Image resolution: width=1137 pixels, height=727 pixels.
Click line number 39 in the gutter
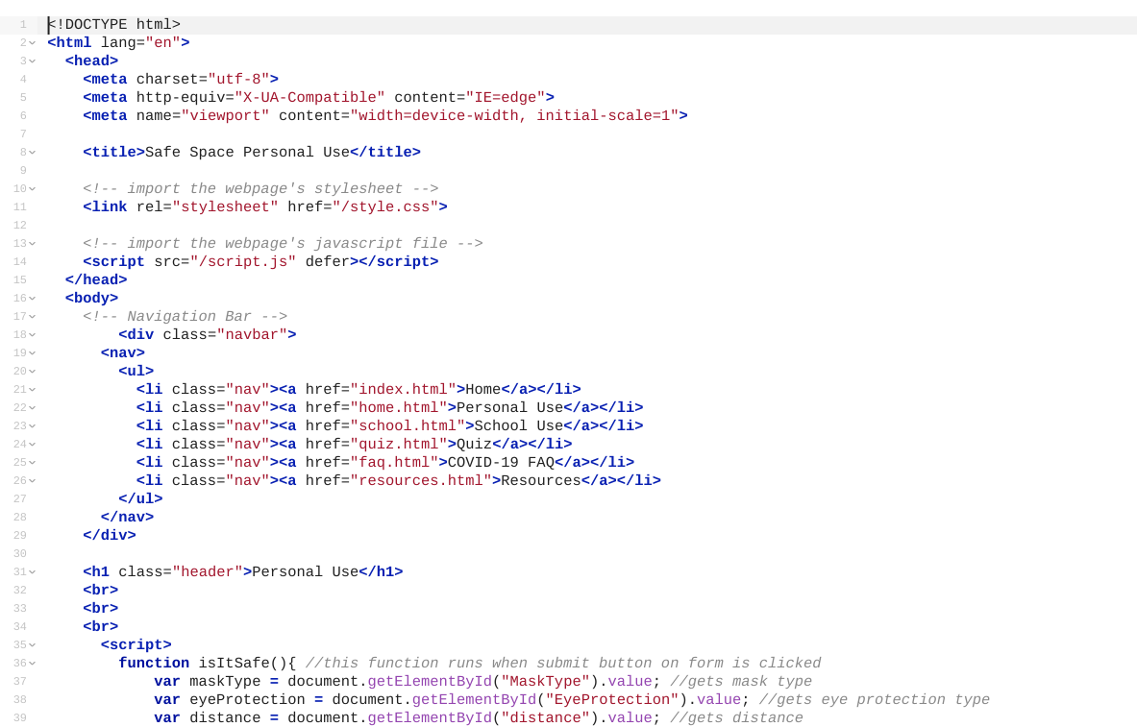[19, 717]
